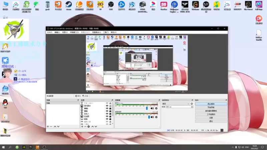Click 退出 exit button
Image resolution: width=267 pixels, height=150 pixels.
[211, 121]
